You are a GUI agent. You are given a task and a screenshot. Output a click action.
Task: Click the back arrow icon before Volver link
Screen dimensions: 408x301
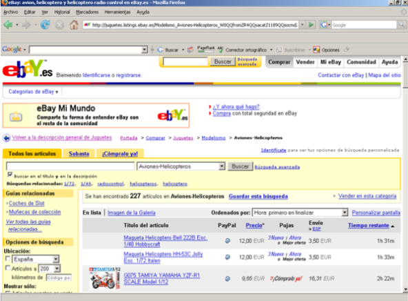[6, 138]
